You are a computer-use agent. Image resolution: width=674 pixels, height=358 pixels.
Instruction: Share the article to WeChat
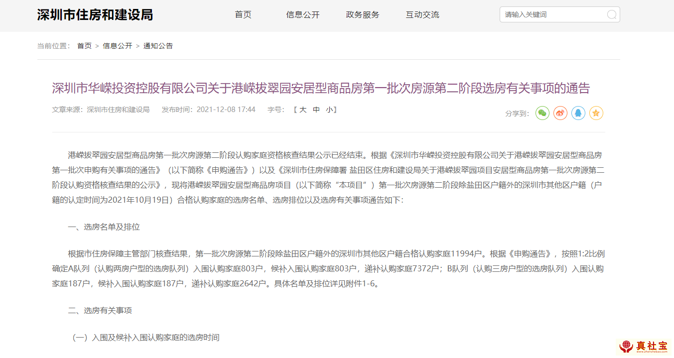(x=542, y=114)
